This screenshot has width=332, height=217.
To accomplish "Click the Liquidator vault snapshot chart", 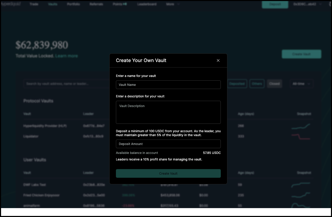I will [301, 136].
